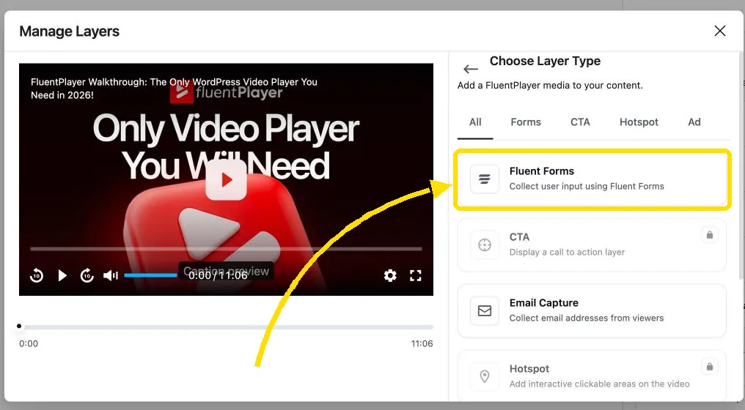The height and width of the screenshot is (410, 745).
Task: Close the Manage Layers dialog
Action: 720,31
